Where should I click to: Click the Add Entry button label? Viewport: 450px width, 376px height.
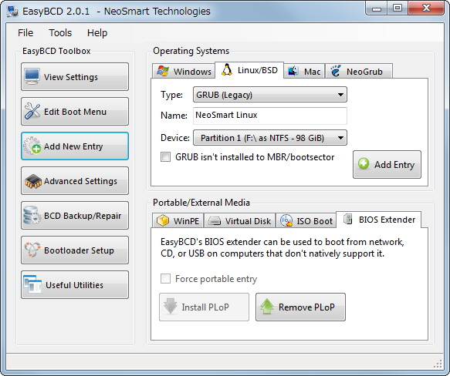click(394, 165)
